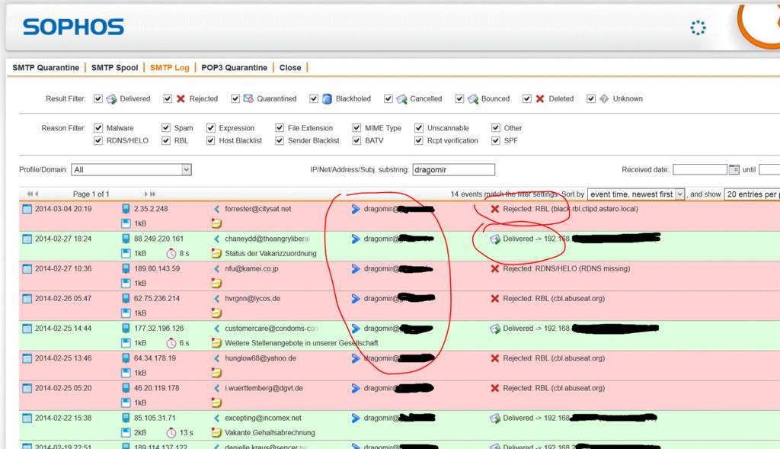Toggle the BATV reason checkbox

click(x=356, y=141)
